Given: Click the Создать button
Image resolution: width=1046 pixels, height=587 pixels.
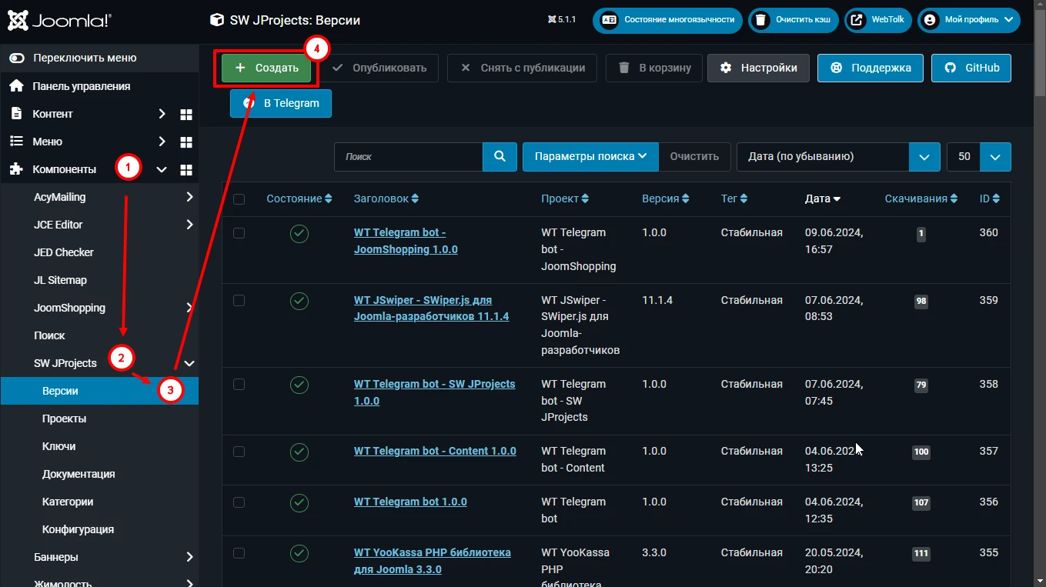Looking at the screenshot, I should click(x=266, y=68).
